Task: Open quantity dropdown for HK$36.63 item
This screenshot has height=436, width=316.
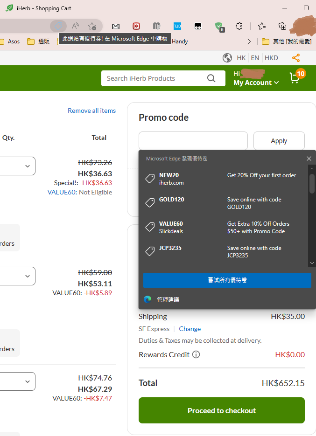Action: click(x=28, y=166)
